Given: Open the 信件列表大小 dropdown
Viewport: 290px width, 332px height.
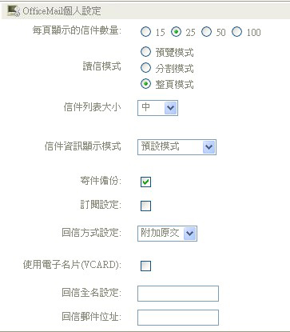Looking at the screenshot, I should pos(157,108).
